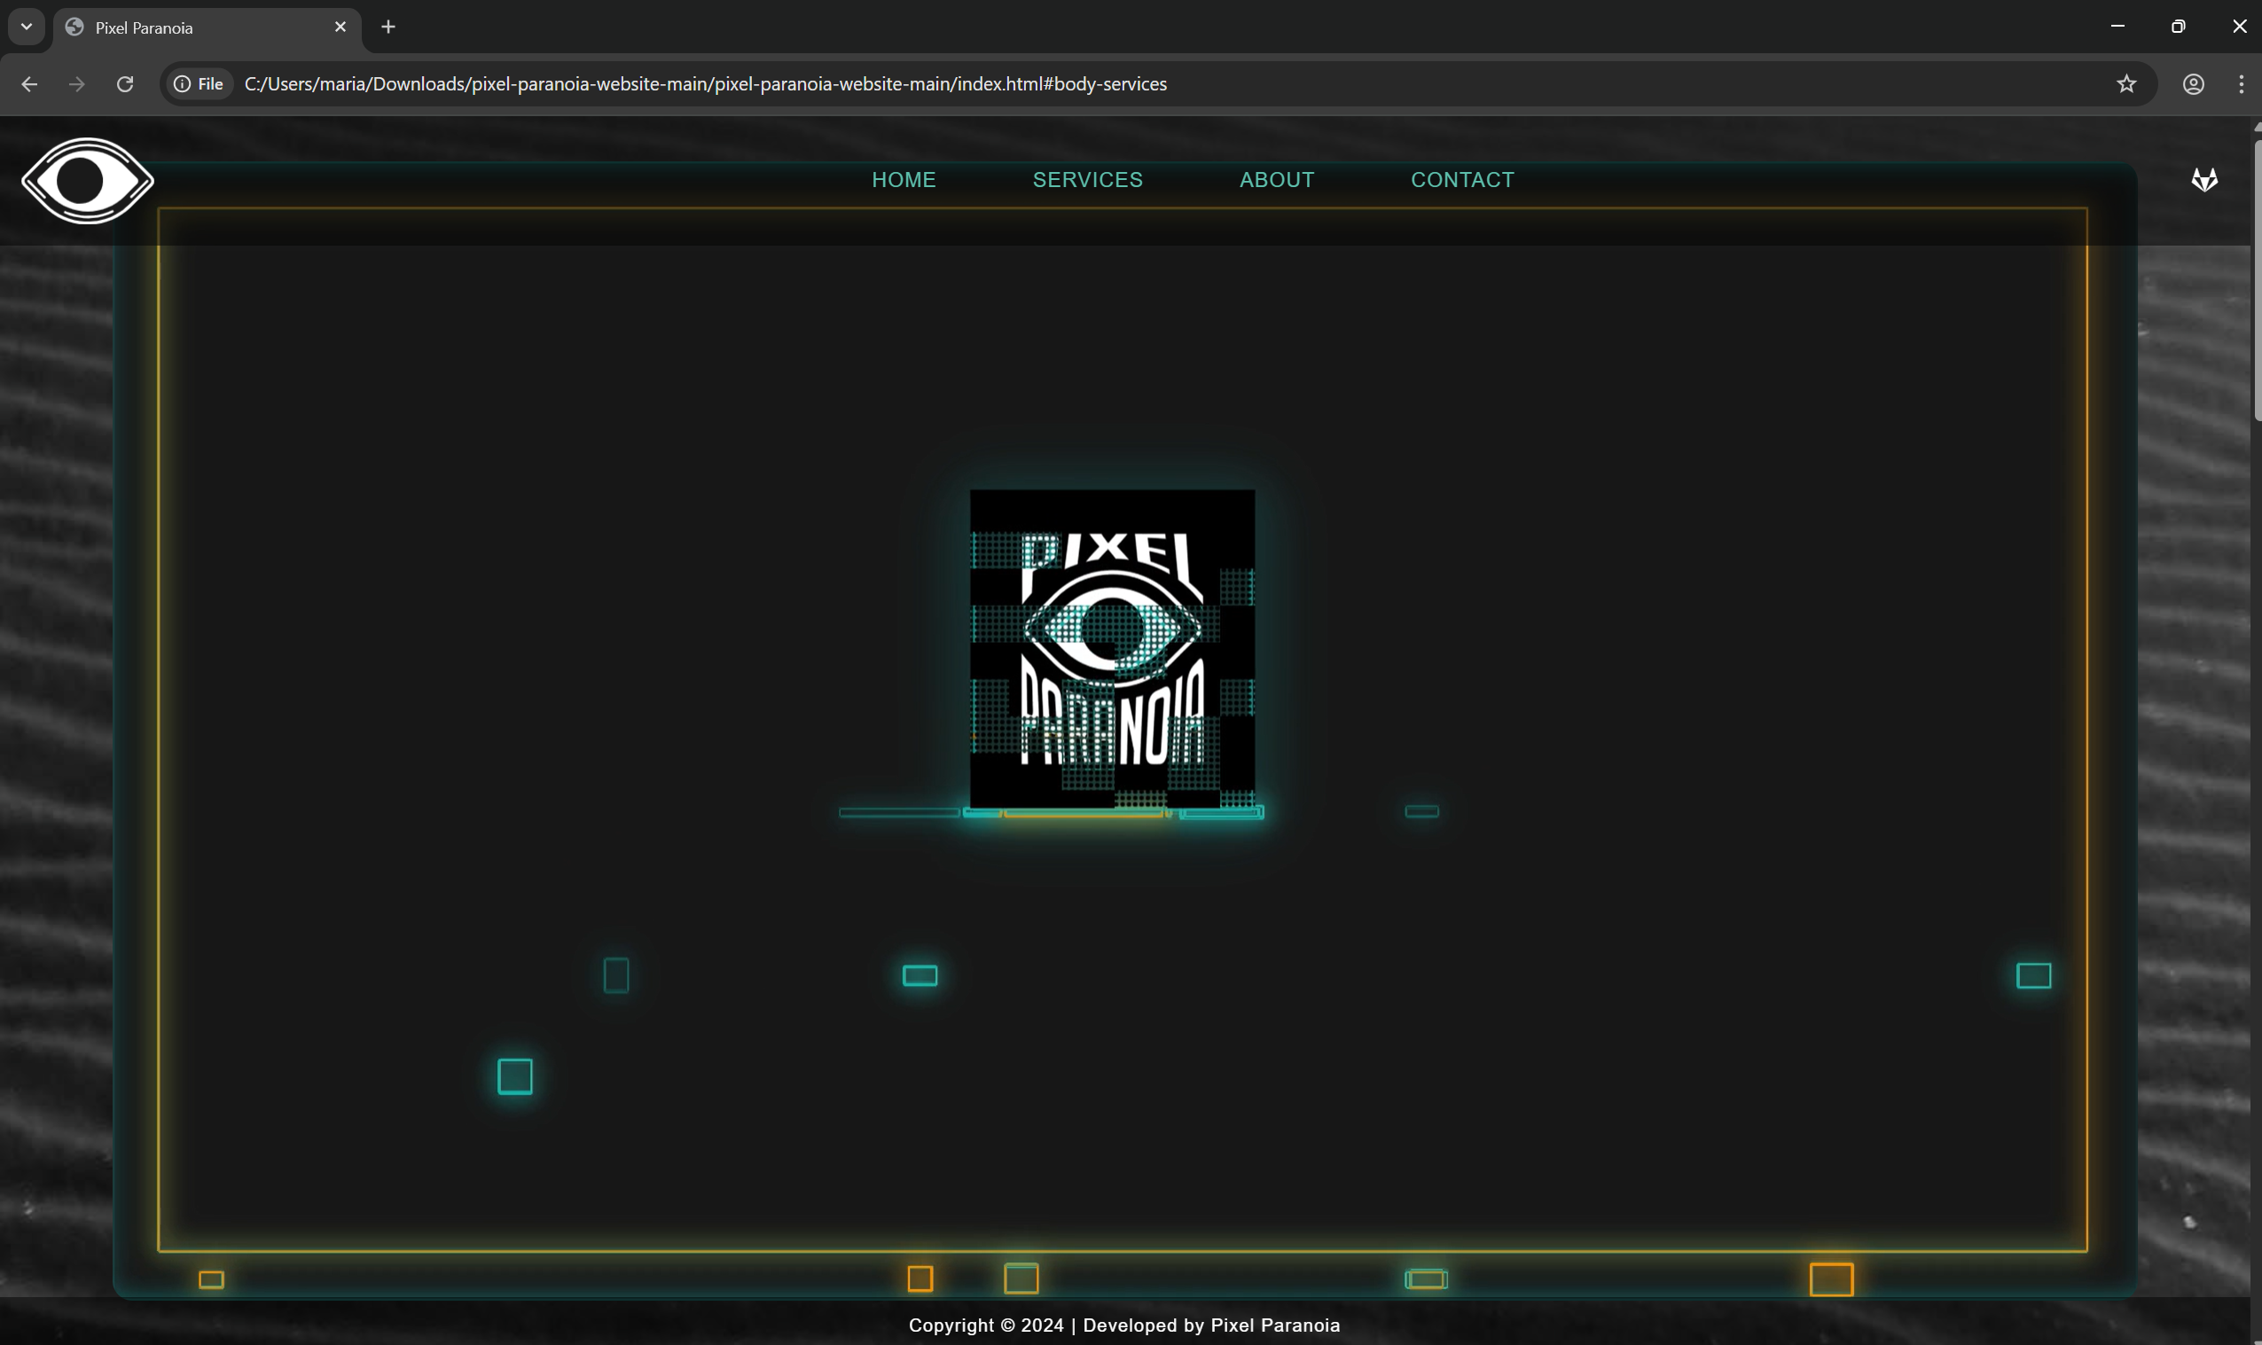Click the address bar URL field

(x=705, y=83)
